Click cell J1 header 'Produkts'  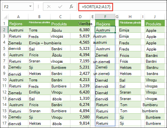coord(154,23)
